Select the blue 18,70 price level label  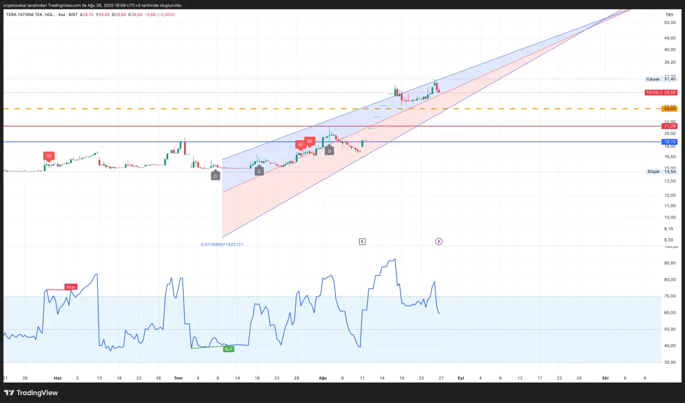(669, 142)
